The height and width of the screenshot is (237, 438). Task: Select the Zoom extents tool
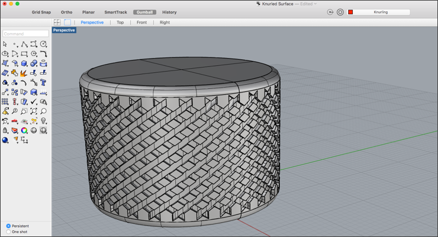(x=34, y=111)
